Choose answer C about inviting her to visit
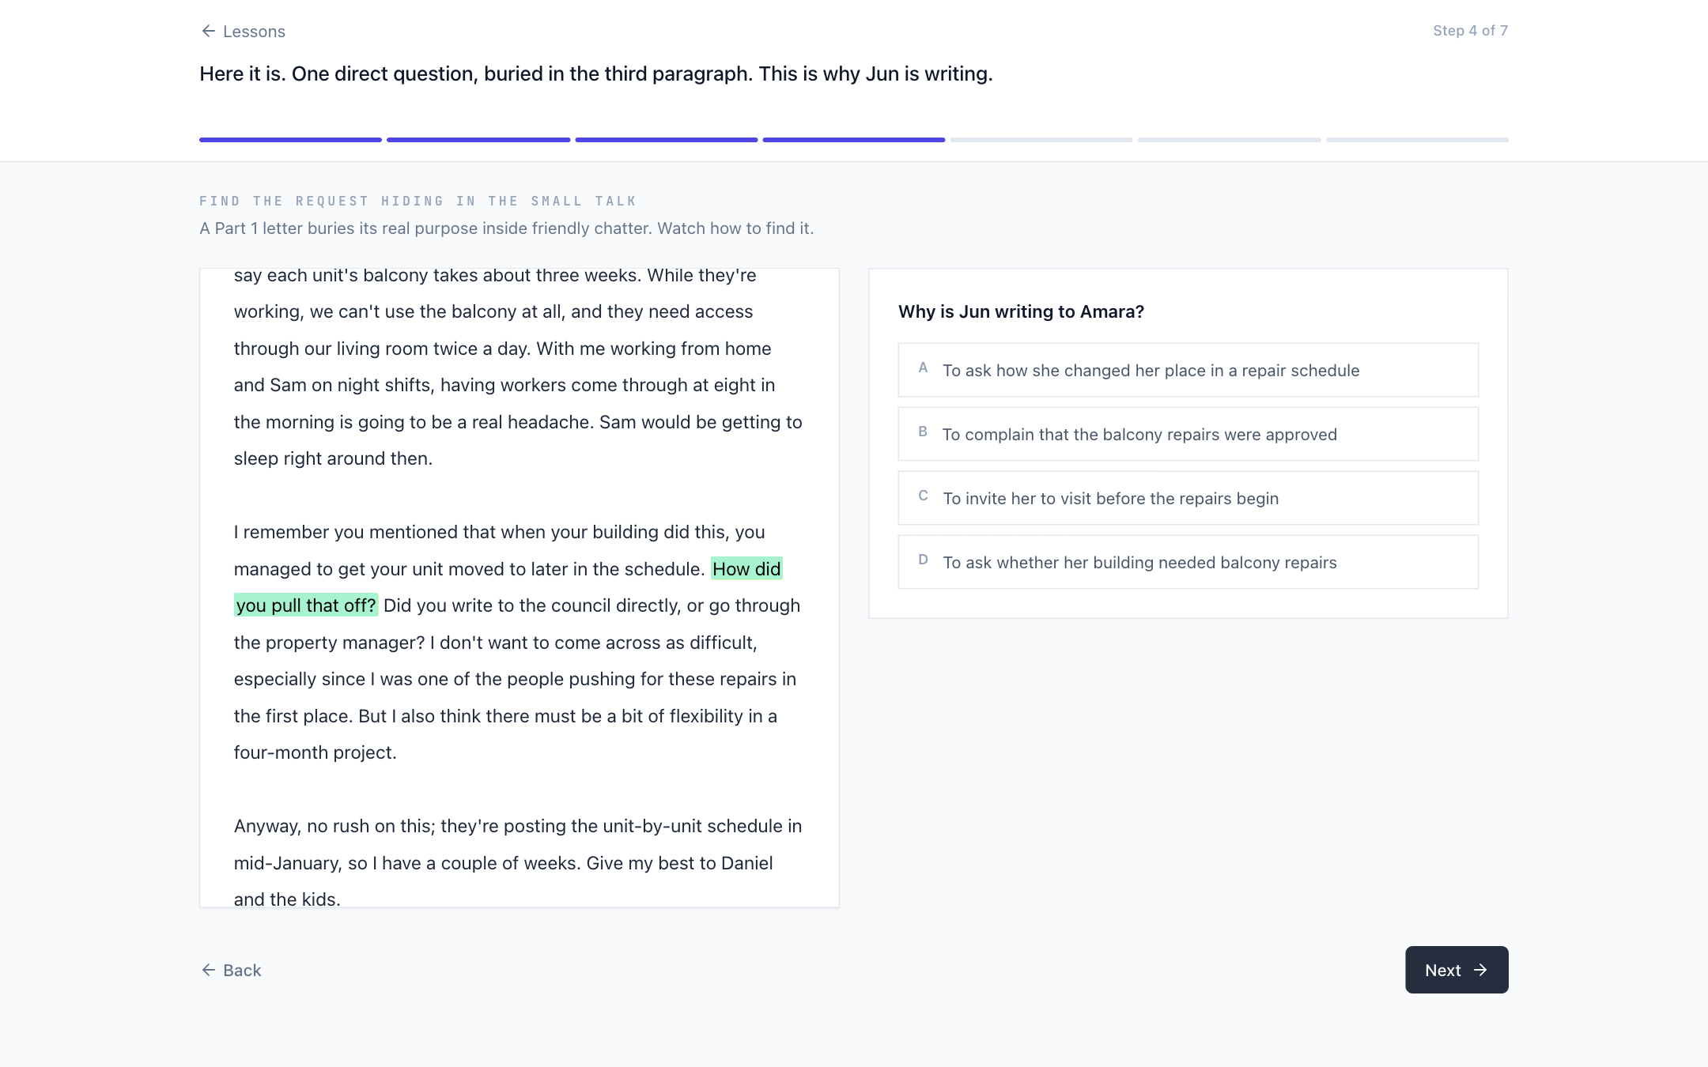 pos(1188,498)
